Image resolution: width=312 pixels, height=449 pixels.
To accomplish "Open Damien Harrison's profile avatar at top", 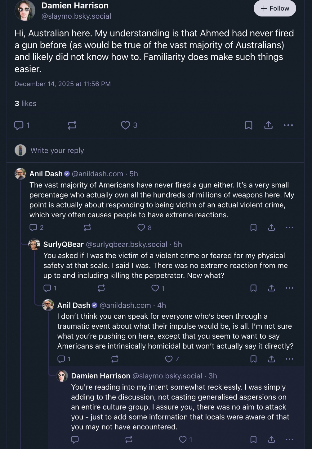I will tap(25, 11).
